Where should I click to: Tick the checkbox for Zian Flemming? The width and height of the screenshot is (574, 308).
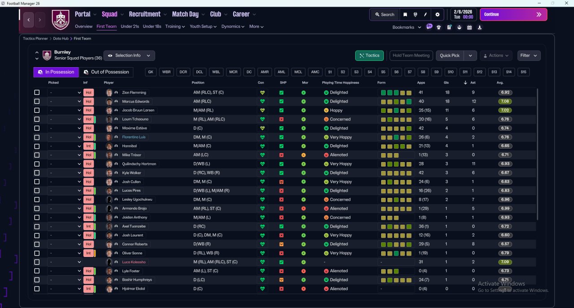pos(37,93)
